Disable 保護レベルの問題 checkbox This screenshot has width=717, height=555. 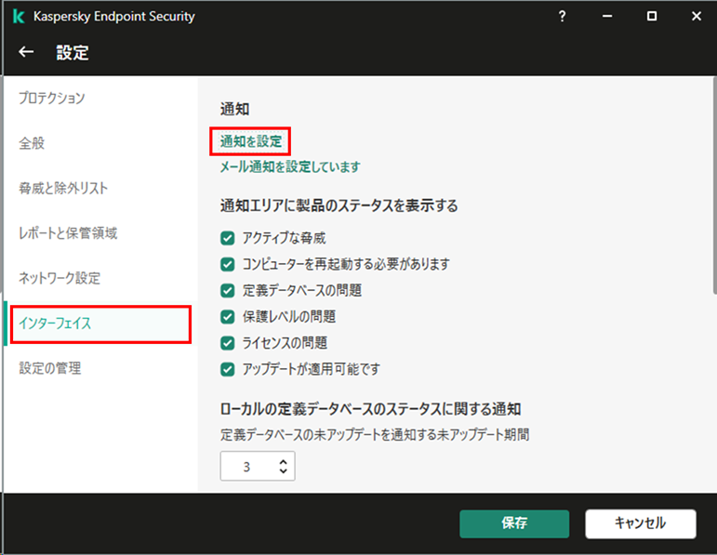pyautogui.click(x=227, y=317)
